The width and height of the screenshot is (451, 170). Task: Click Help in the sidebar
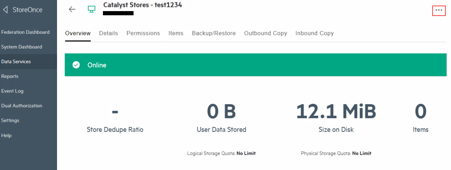tap(6, 135)
